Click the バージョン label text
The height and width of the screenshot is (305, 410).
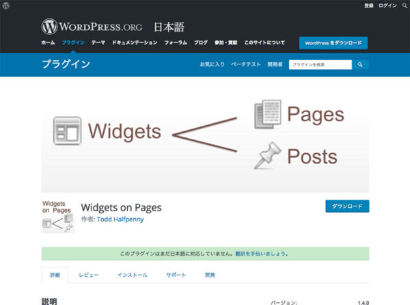pyautogui.click(x=284, y=303)
